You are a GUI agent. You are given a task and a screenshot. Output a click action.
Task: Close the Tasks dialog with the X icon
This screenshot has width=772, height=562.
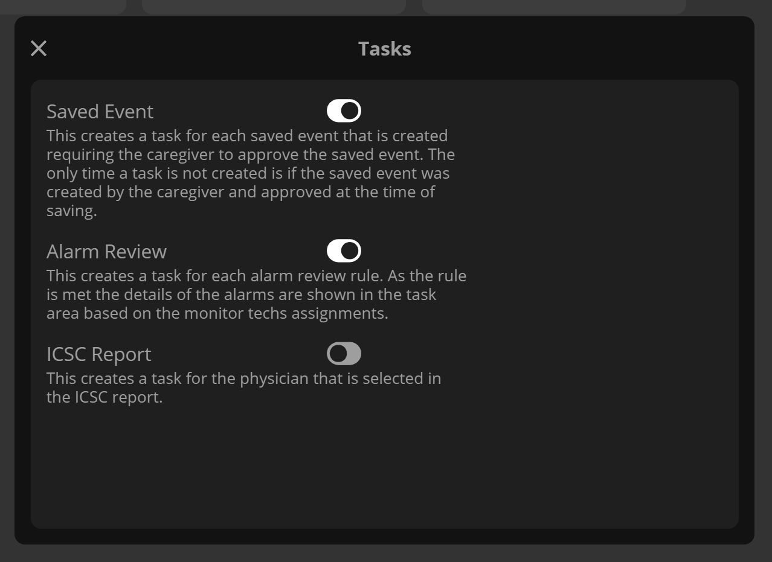click(39, 48)
